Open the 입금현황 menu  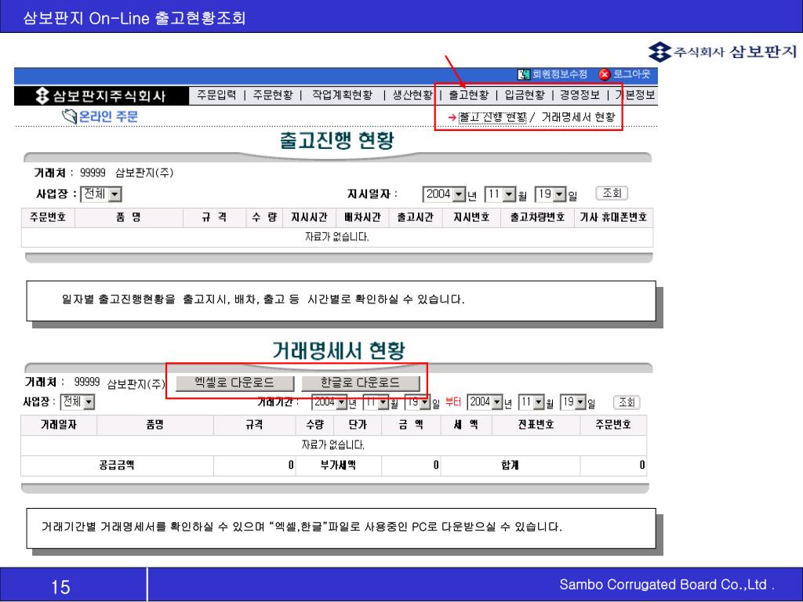click(x=525, y=95)
